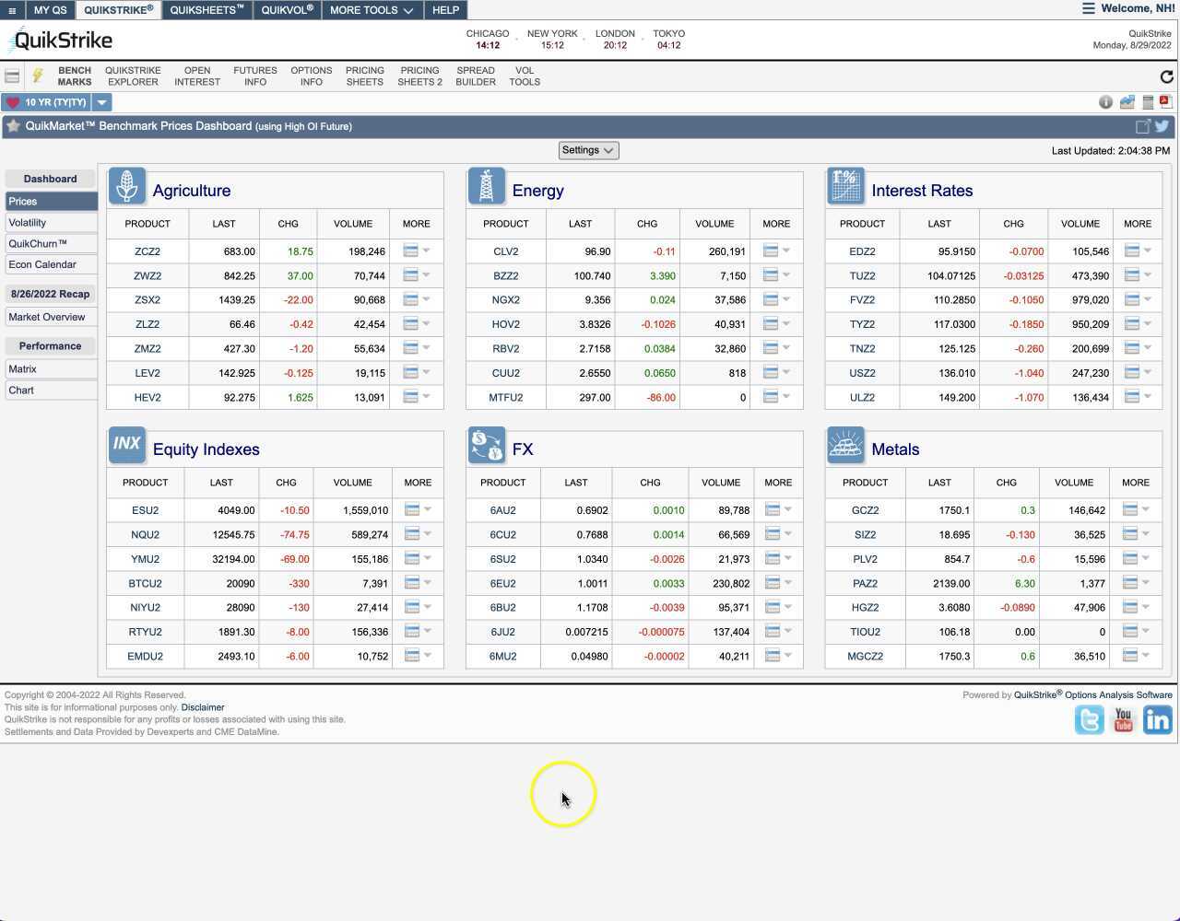1180x921 pixels.
Task: Open the More sheet icon for GCZ2
Action: click(x=1130, y=509)
